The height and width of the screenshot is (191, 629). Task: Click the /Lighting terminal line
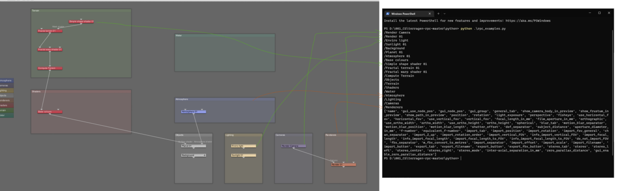point(393,99)
